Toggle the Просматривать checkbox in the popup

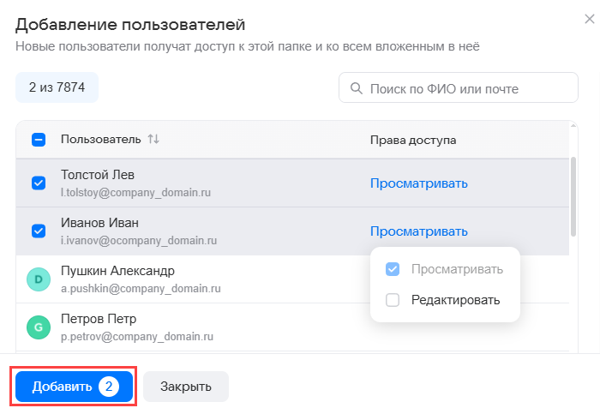point(393,269)
